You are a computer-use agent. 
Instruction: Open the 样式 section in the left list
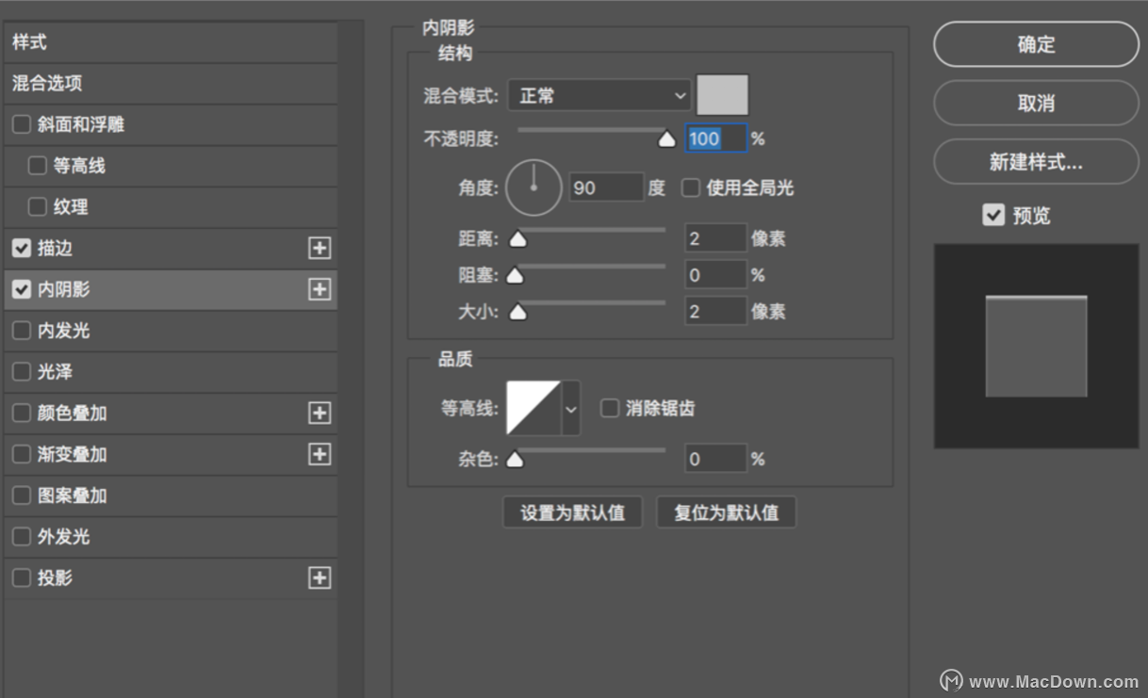coord(171,42)
